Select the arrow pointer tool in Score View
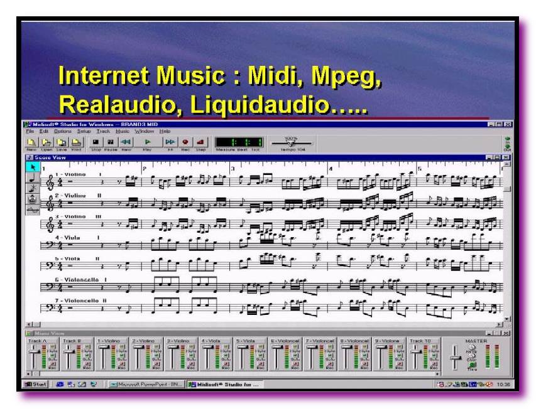The height and width of the screenshot is (409, 536). 31,167
